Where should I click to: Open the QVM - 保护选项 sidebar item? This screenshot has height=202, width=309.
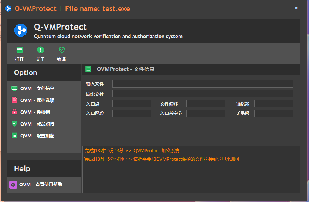[x=37, y=100]
